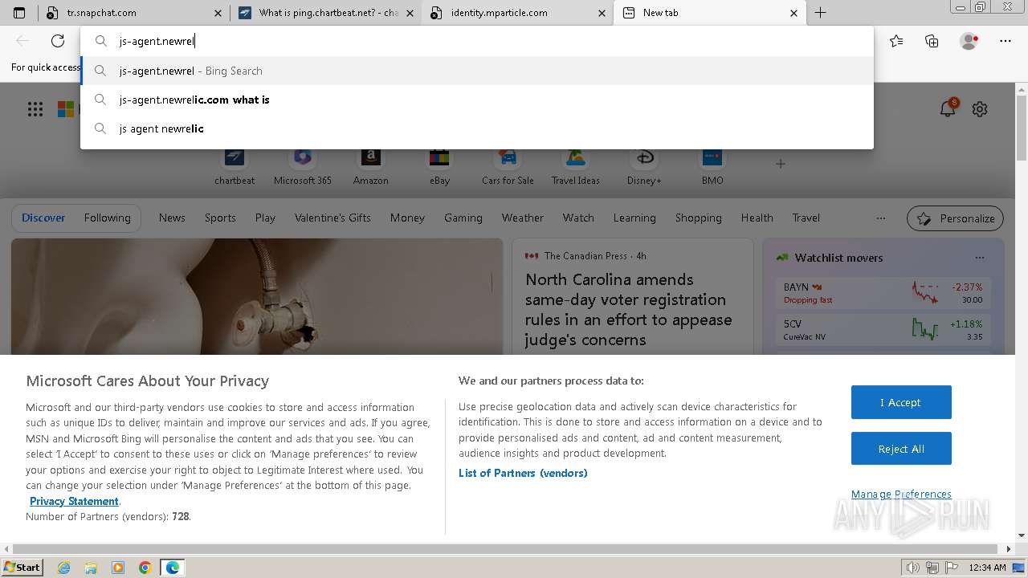This screenshot has height=578, width=1028.
Task: Click the address bar text field
Action: point(477,41)
